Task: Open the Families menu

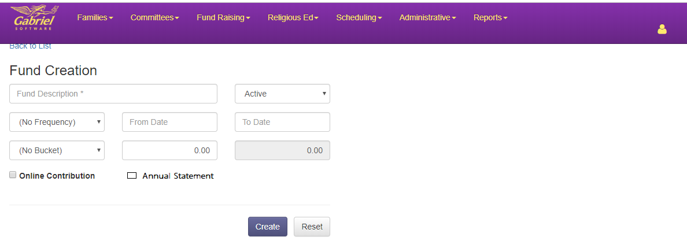Action: pos(95,17)
